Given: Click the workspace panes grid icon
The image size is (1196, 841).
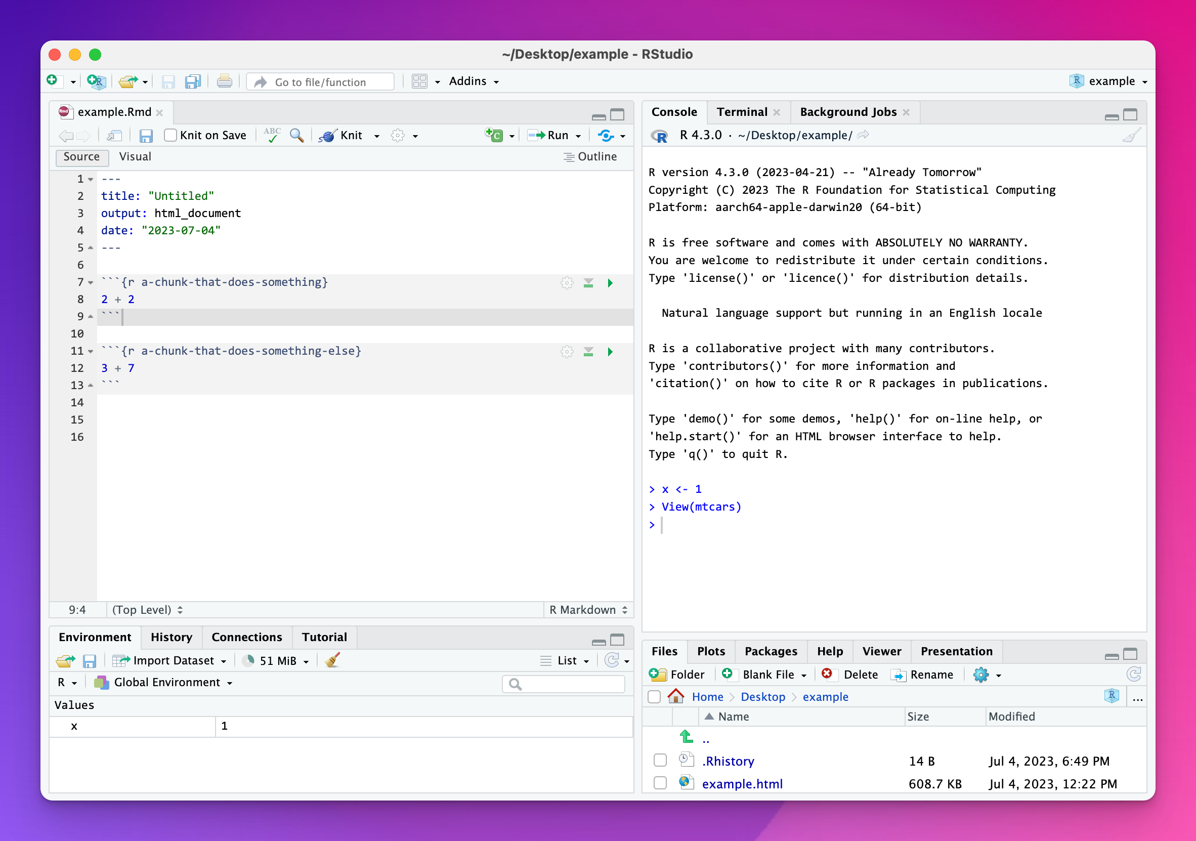Looking at the screenshot, I should tap(419, 81).
